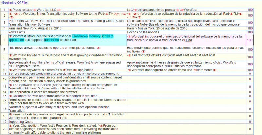
Task: Click source 'Wordfast Anywhere is offered as a free application'
Action: (67, 70)
